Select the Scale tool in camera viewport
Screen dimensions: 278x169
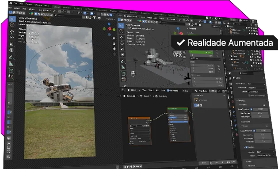point(11,44)
